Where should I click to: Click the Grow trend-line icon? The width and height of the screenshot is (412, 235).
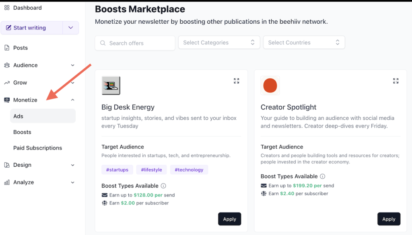[7, 83]
